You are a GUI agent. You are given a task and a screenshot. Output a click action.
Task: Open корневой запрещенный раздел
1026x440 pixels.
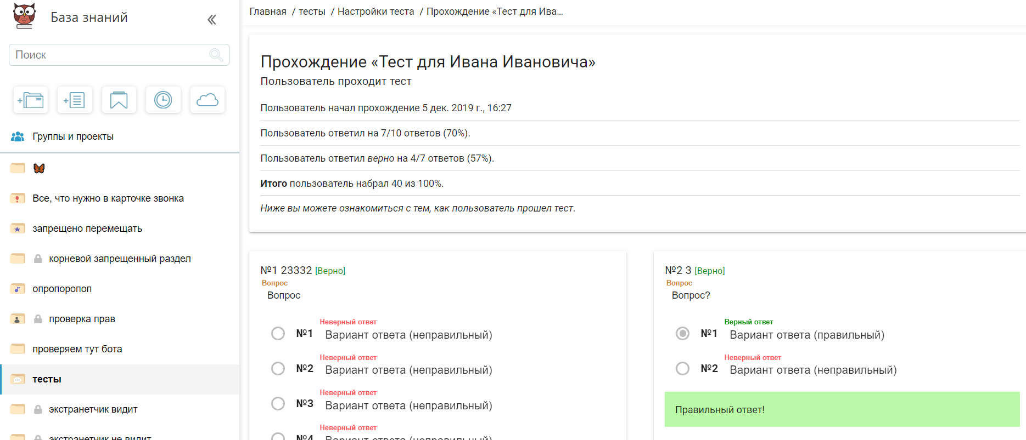pyautogui.click(x=120, y=259)
